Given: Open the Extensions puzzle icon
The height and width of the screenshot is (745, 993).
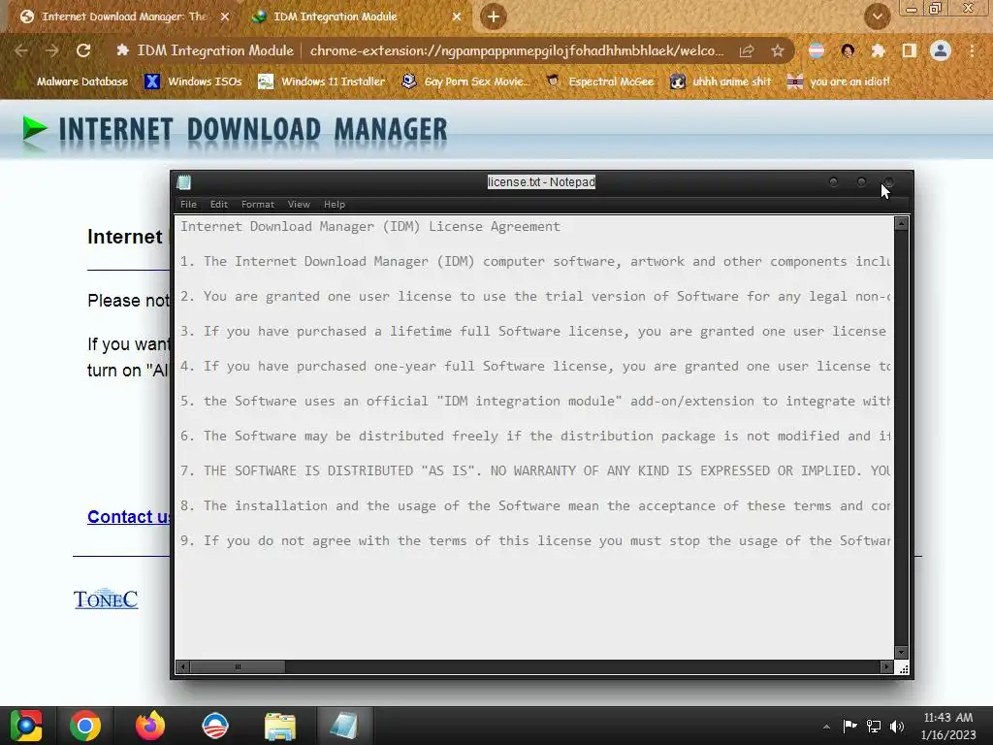Looking at the screenshot, I should click(x=879, y=50).
